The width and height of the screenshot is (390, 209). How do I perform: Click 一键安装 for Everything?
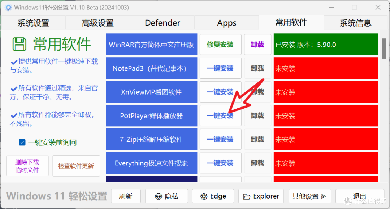point(220,163)
